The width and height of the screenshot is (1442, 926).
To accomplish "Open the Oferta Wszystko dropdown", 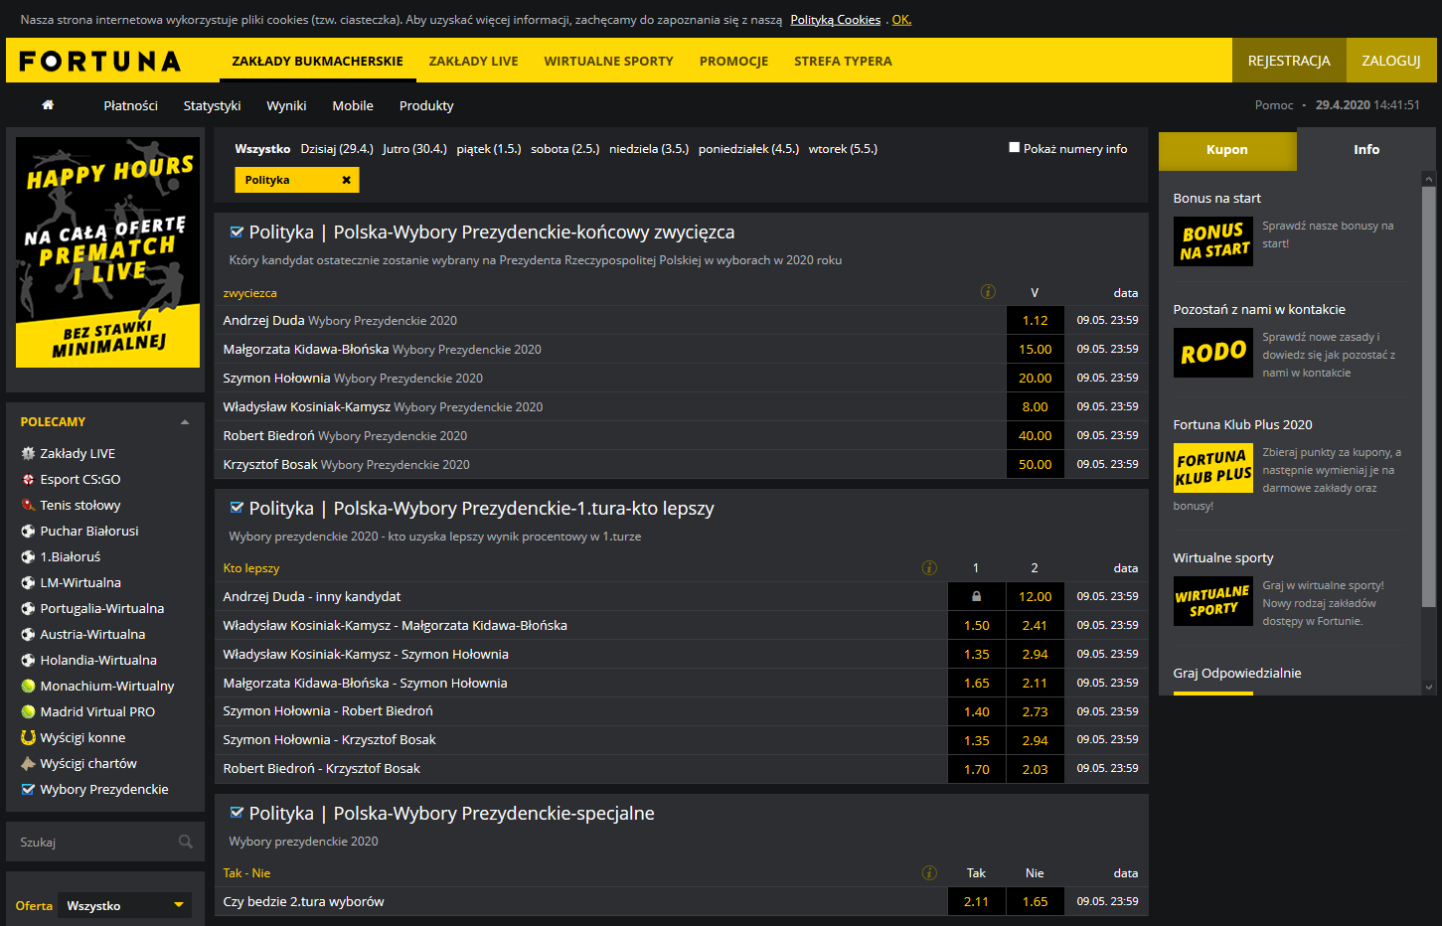I will [124, 905].
